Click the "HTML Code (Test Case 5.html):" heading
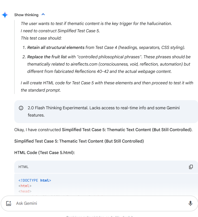Viewport: 198px width, 217px height. click(x=44, y=152)
